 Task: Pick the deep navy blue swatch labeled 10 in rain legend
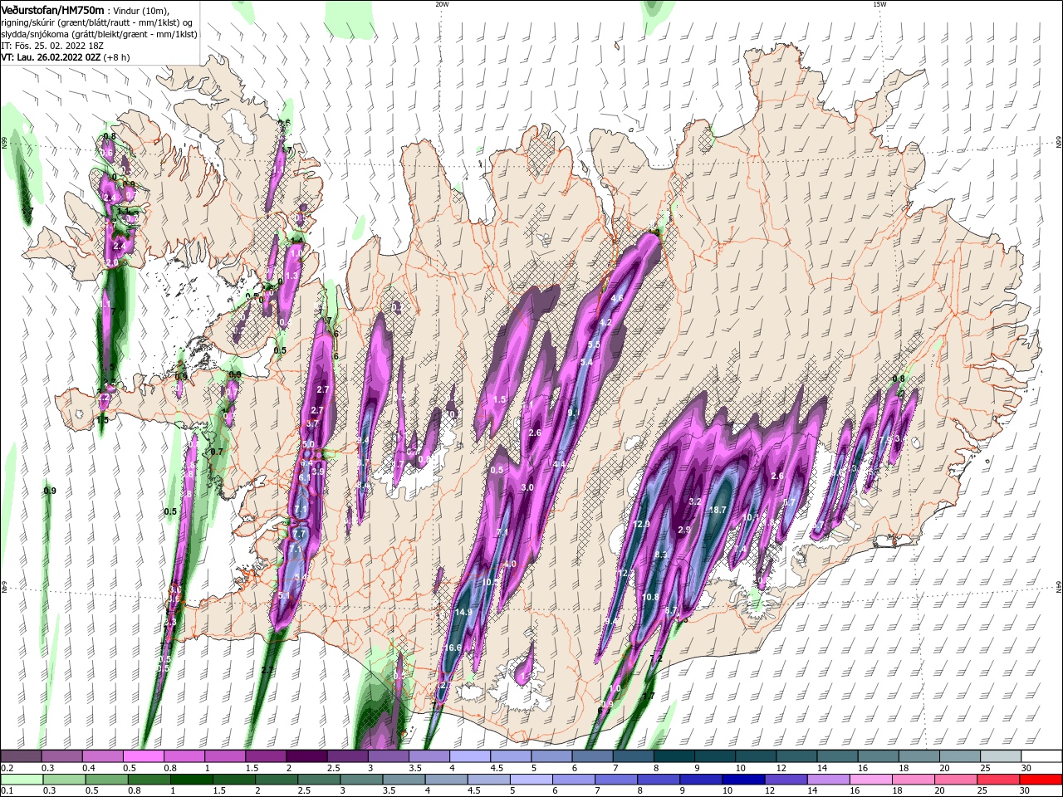tap(742, 780)
